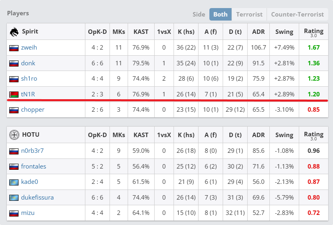Image resolution: width=333 pixels, height=225 pixels.
Task: Sort HOTU table by Swing column
Action: (x=284, y=135)
